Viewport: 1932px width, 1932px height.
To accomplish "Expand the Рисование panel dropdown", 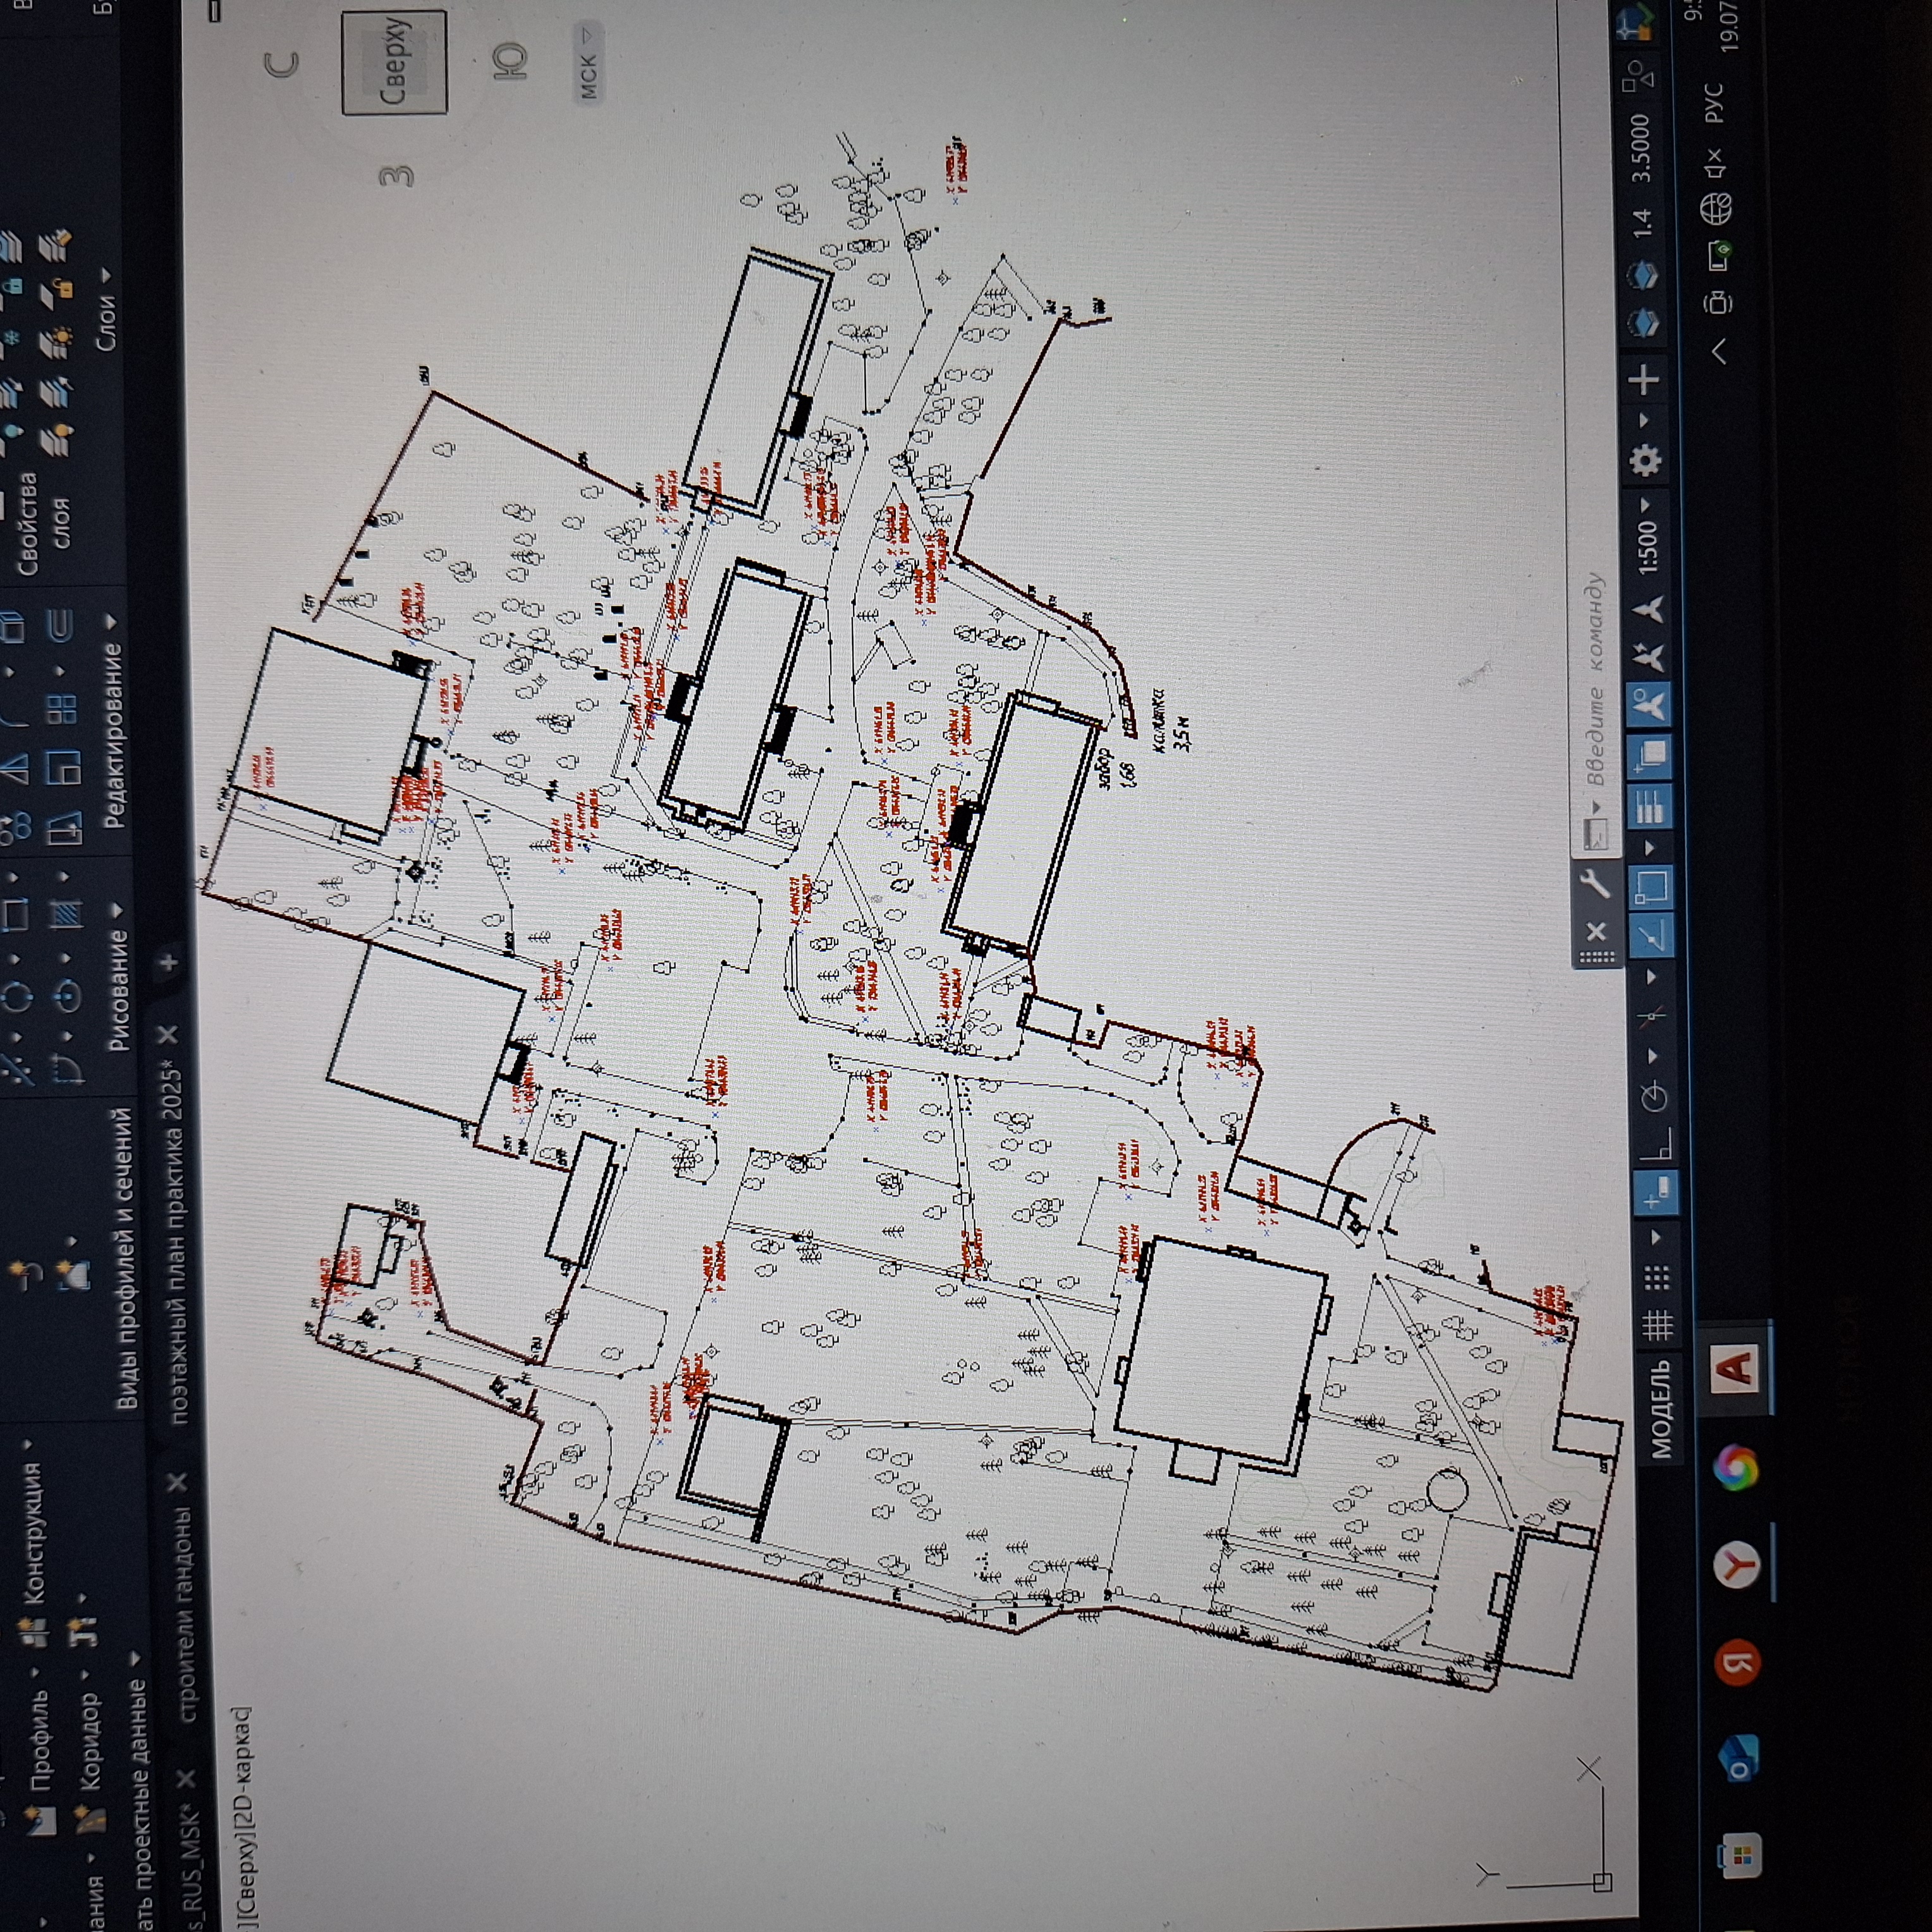I will (118, 910).
